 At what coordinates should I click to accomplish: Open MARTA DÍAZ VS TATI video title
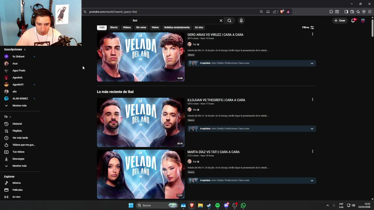coord(213,152)
